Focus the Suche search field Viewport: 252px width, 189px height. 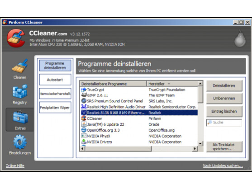tap(224, 123)
